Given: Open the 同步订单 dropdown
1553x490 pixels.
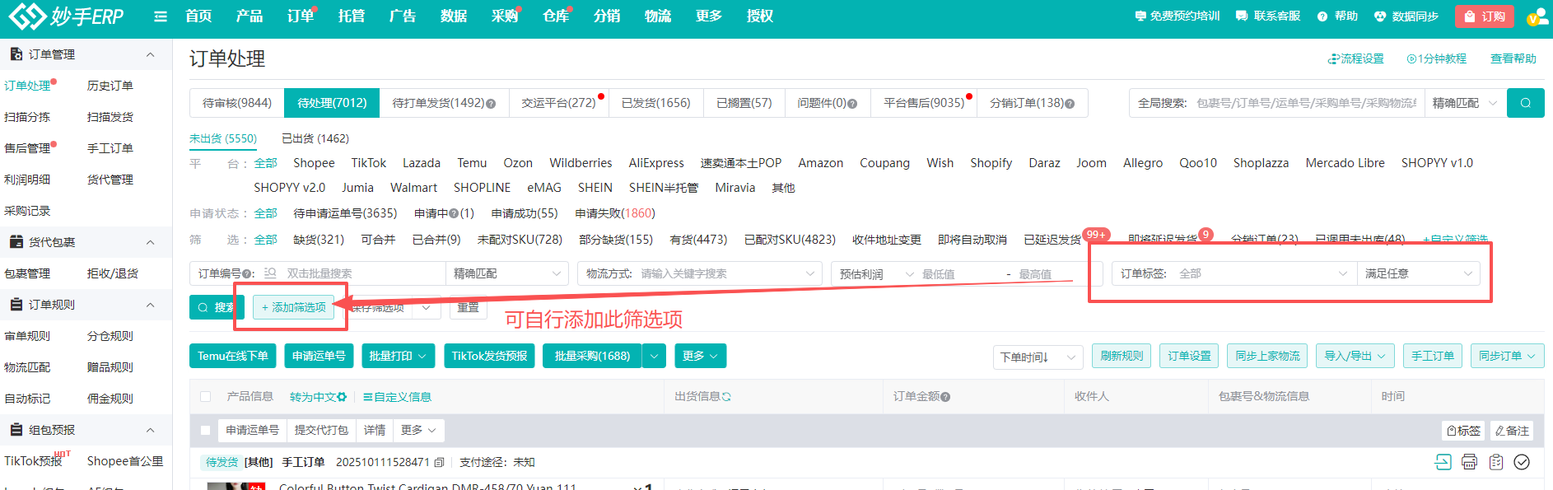Looking at the screenshot, I should (x=1507, y=356).
